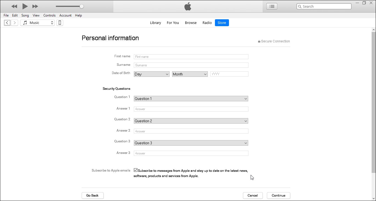Open the Music media type selector
This screenshot has height=201, width=376.
37,23
